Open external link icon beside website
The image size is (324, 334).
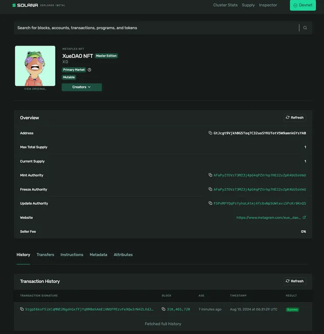(304, 217)
